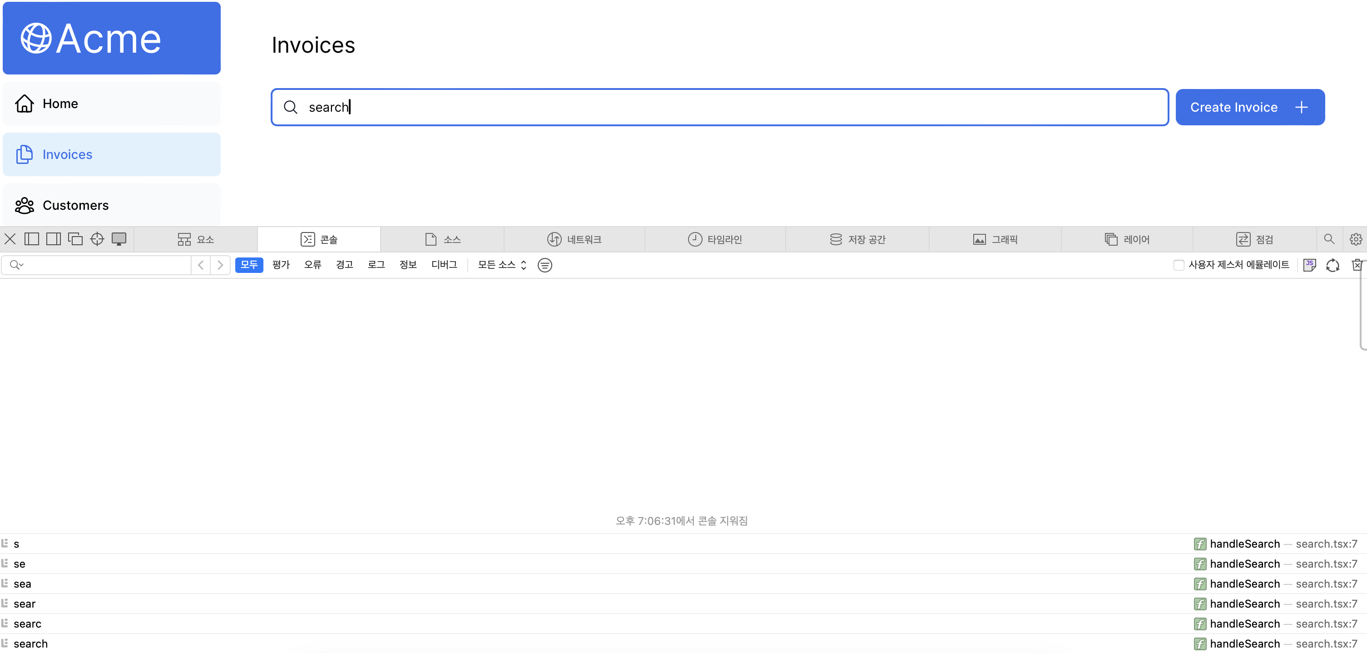Switch to the 요소 tab

point(196,239)
